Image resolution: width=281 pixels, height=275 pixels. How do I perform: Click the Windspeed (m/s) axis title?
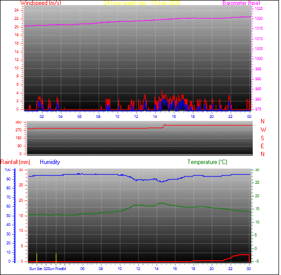tap(41, 3)
